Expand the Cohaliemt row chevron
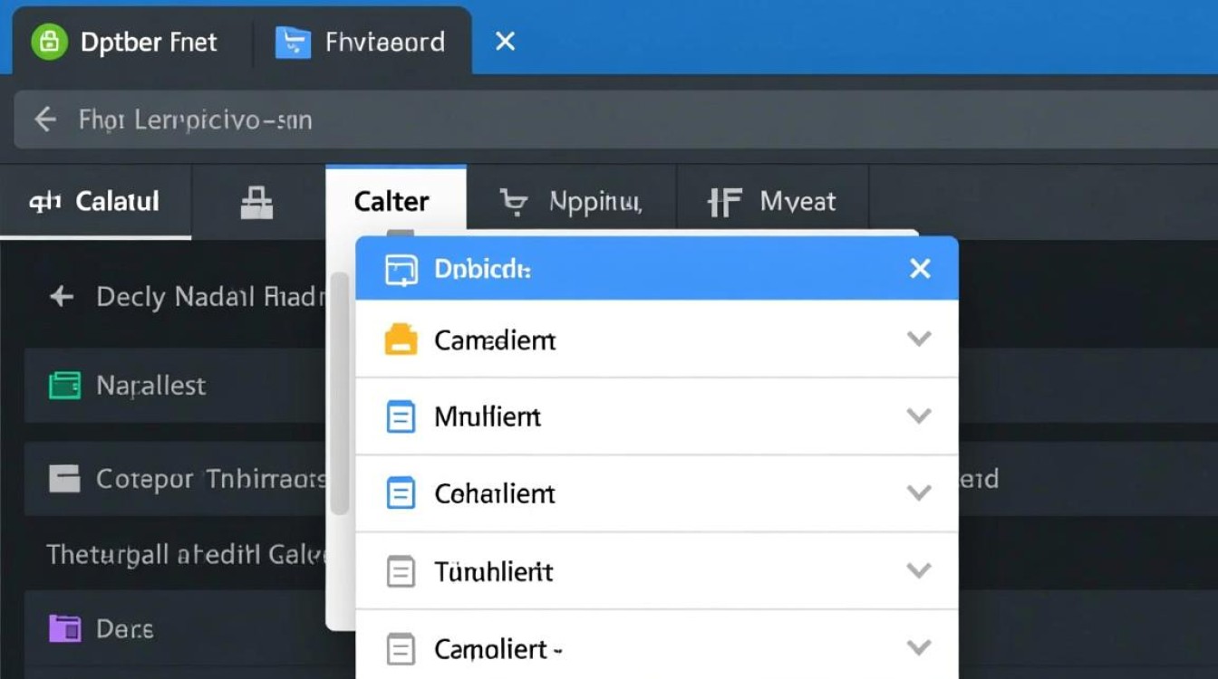 919,493
